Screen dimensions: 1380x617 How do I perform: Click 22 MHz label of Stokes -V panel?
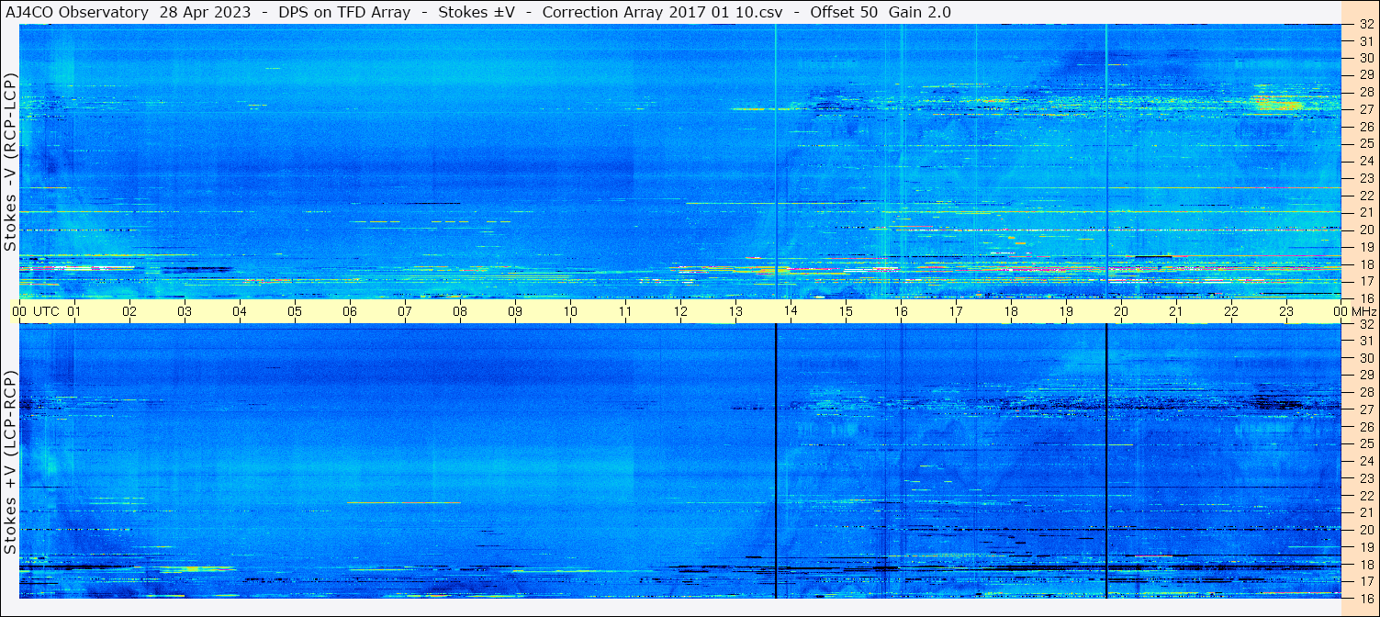[x=1365, y=195]
